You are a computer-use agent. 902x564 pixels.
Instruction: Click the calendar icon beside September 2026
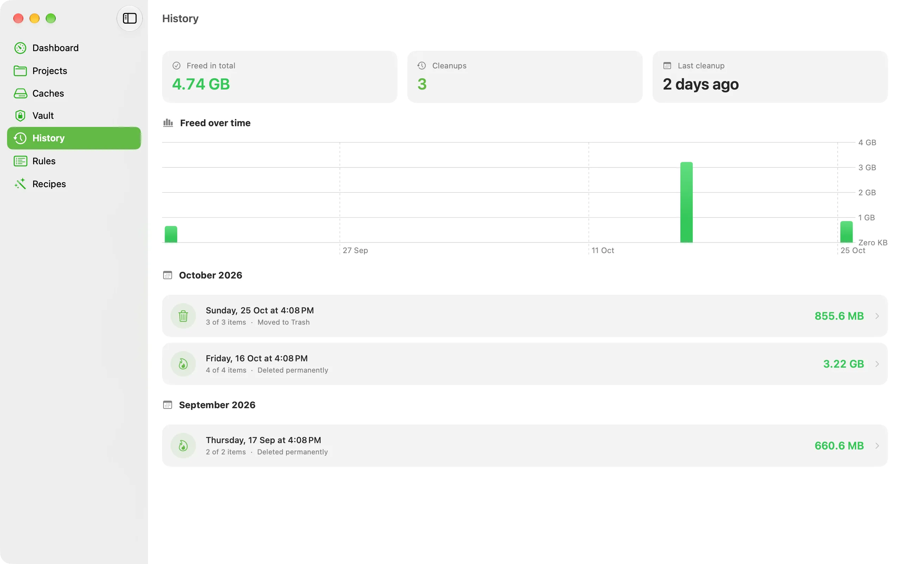pyautogui.click(x=167, y=405)
